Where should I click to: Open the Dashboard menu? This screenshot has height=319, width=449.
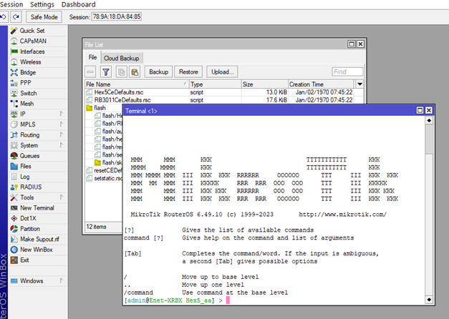pos(79,4)
